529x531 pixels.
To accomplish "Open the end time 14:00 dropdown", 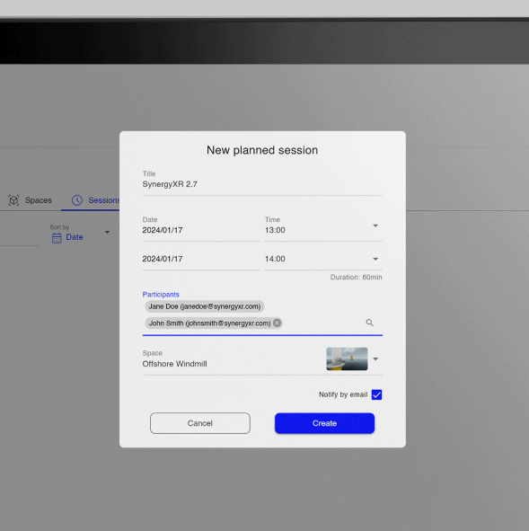I will pos(375,259).
